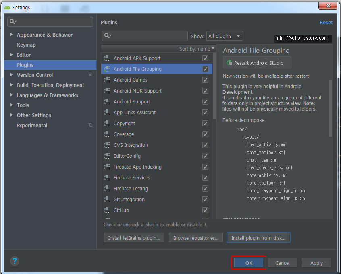Click the Version Control per-project copy icon
Screen dimensions: 341x274
click(90, 75)
